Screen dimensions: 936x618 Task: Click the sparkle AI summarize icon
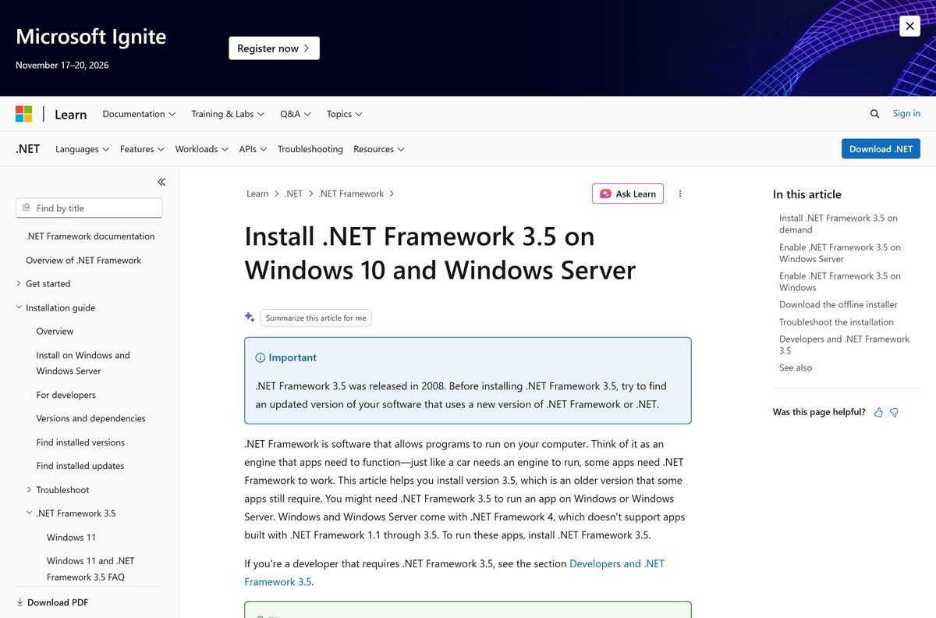(x=250, y=317)
